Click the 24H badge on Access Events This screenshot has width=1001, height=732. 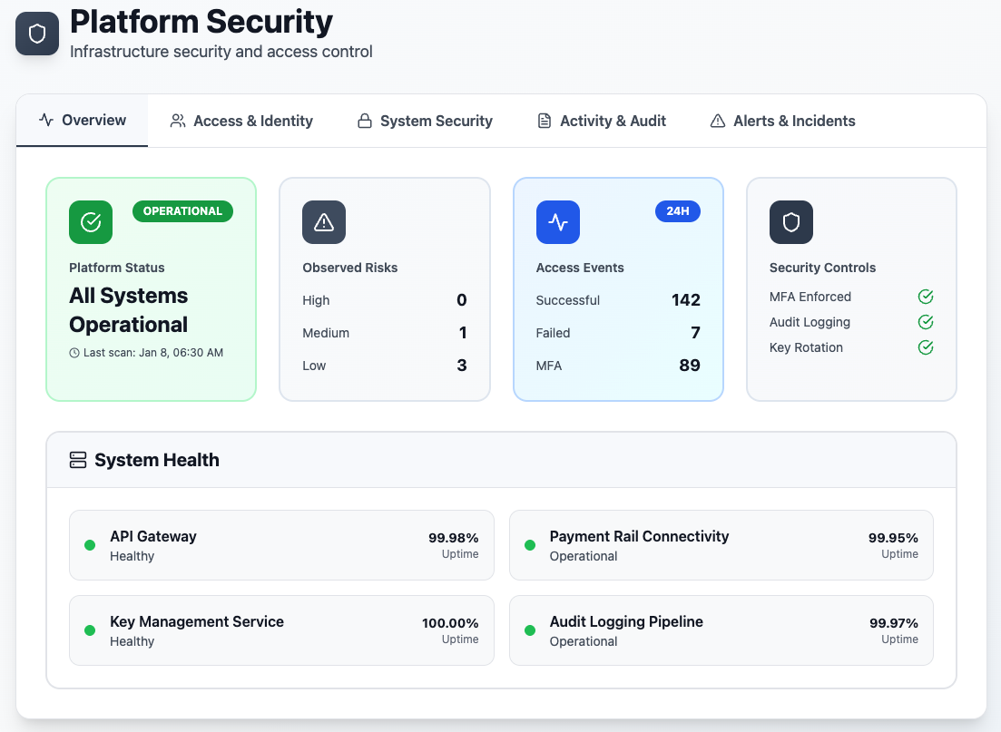(x=678, y=211)
